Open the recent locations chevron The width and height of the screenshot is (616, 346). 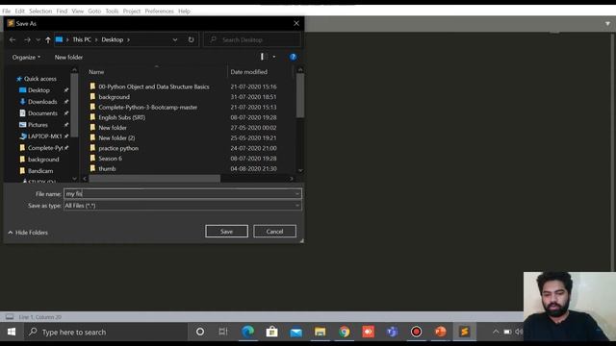[38, 40]
